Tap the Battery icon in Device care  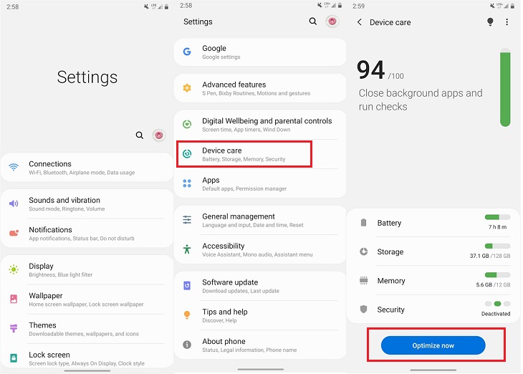pyautogui.click(x=363, y=223)
